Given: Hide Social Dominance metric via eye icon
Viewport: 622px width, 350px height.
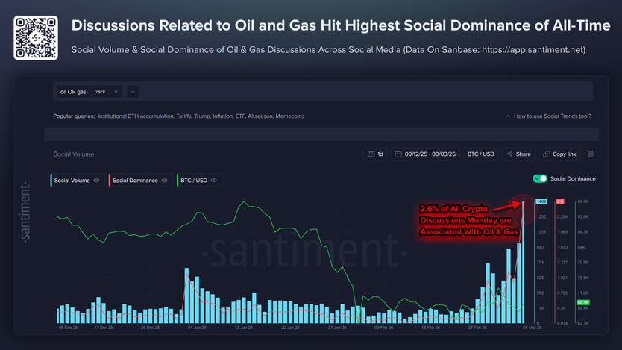Looking at the screenshot, I should [x=165, y=181].
